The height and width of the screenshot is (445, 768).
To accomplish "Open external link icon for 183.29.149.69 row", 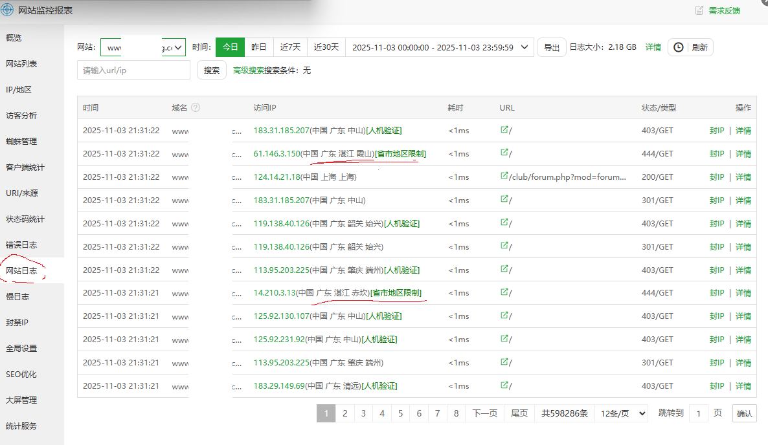I will [x=504, y=386].
